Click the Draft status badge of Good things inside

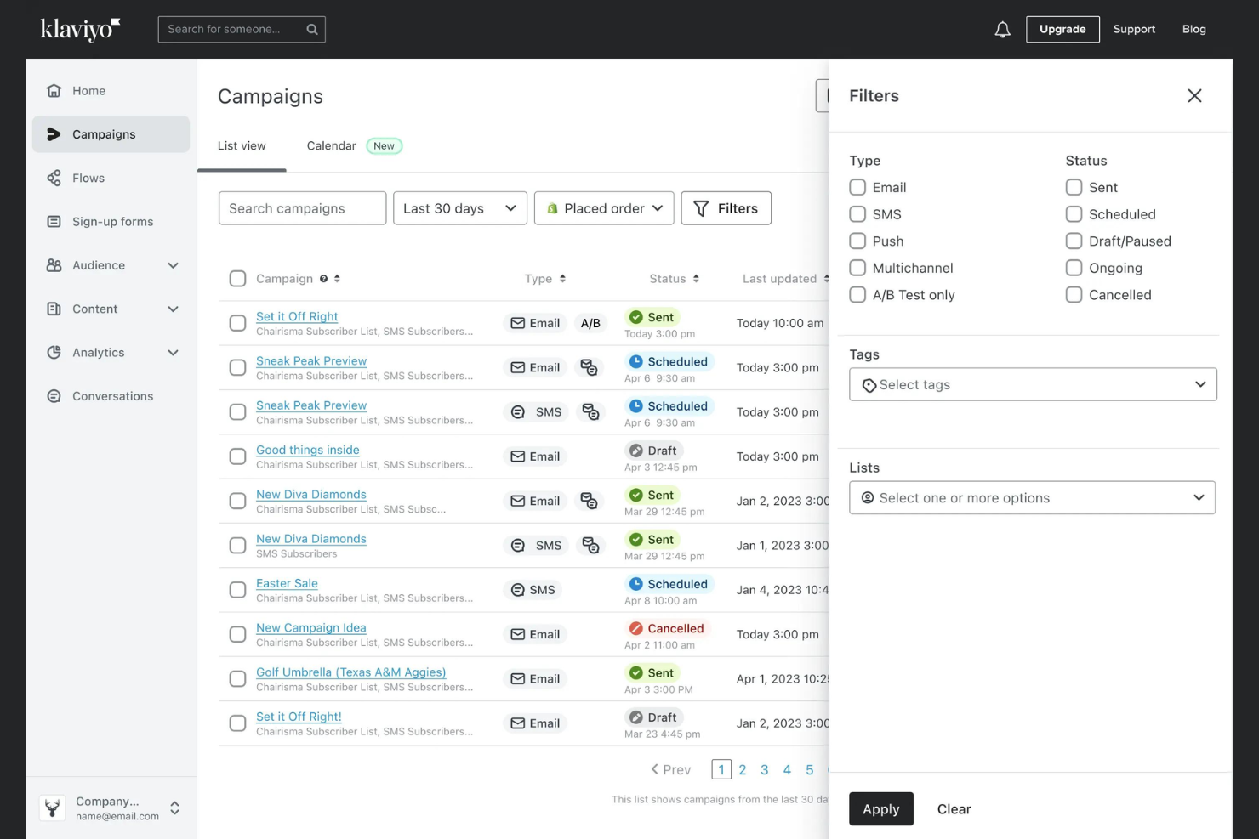(x=652, y=451)
